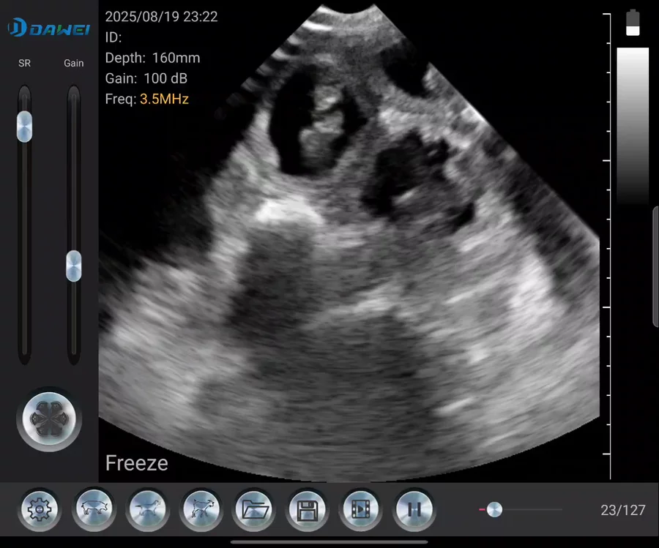Open the cine video clip button
Viewport: 659px width, 548px height.
pos(360,508)
